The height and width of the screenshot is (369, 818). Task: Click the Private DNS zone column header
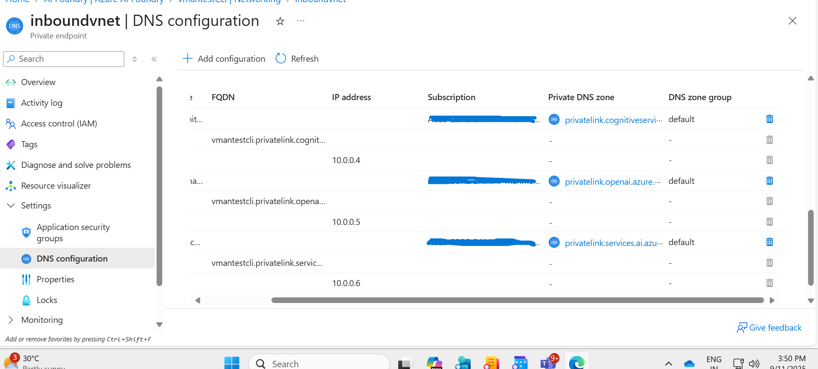coord(581,97)
